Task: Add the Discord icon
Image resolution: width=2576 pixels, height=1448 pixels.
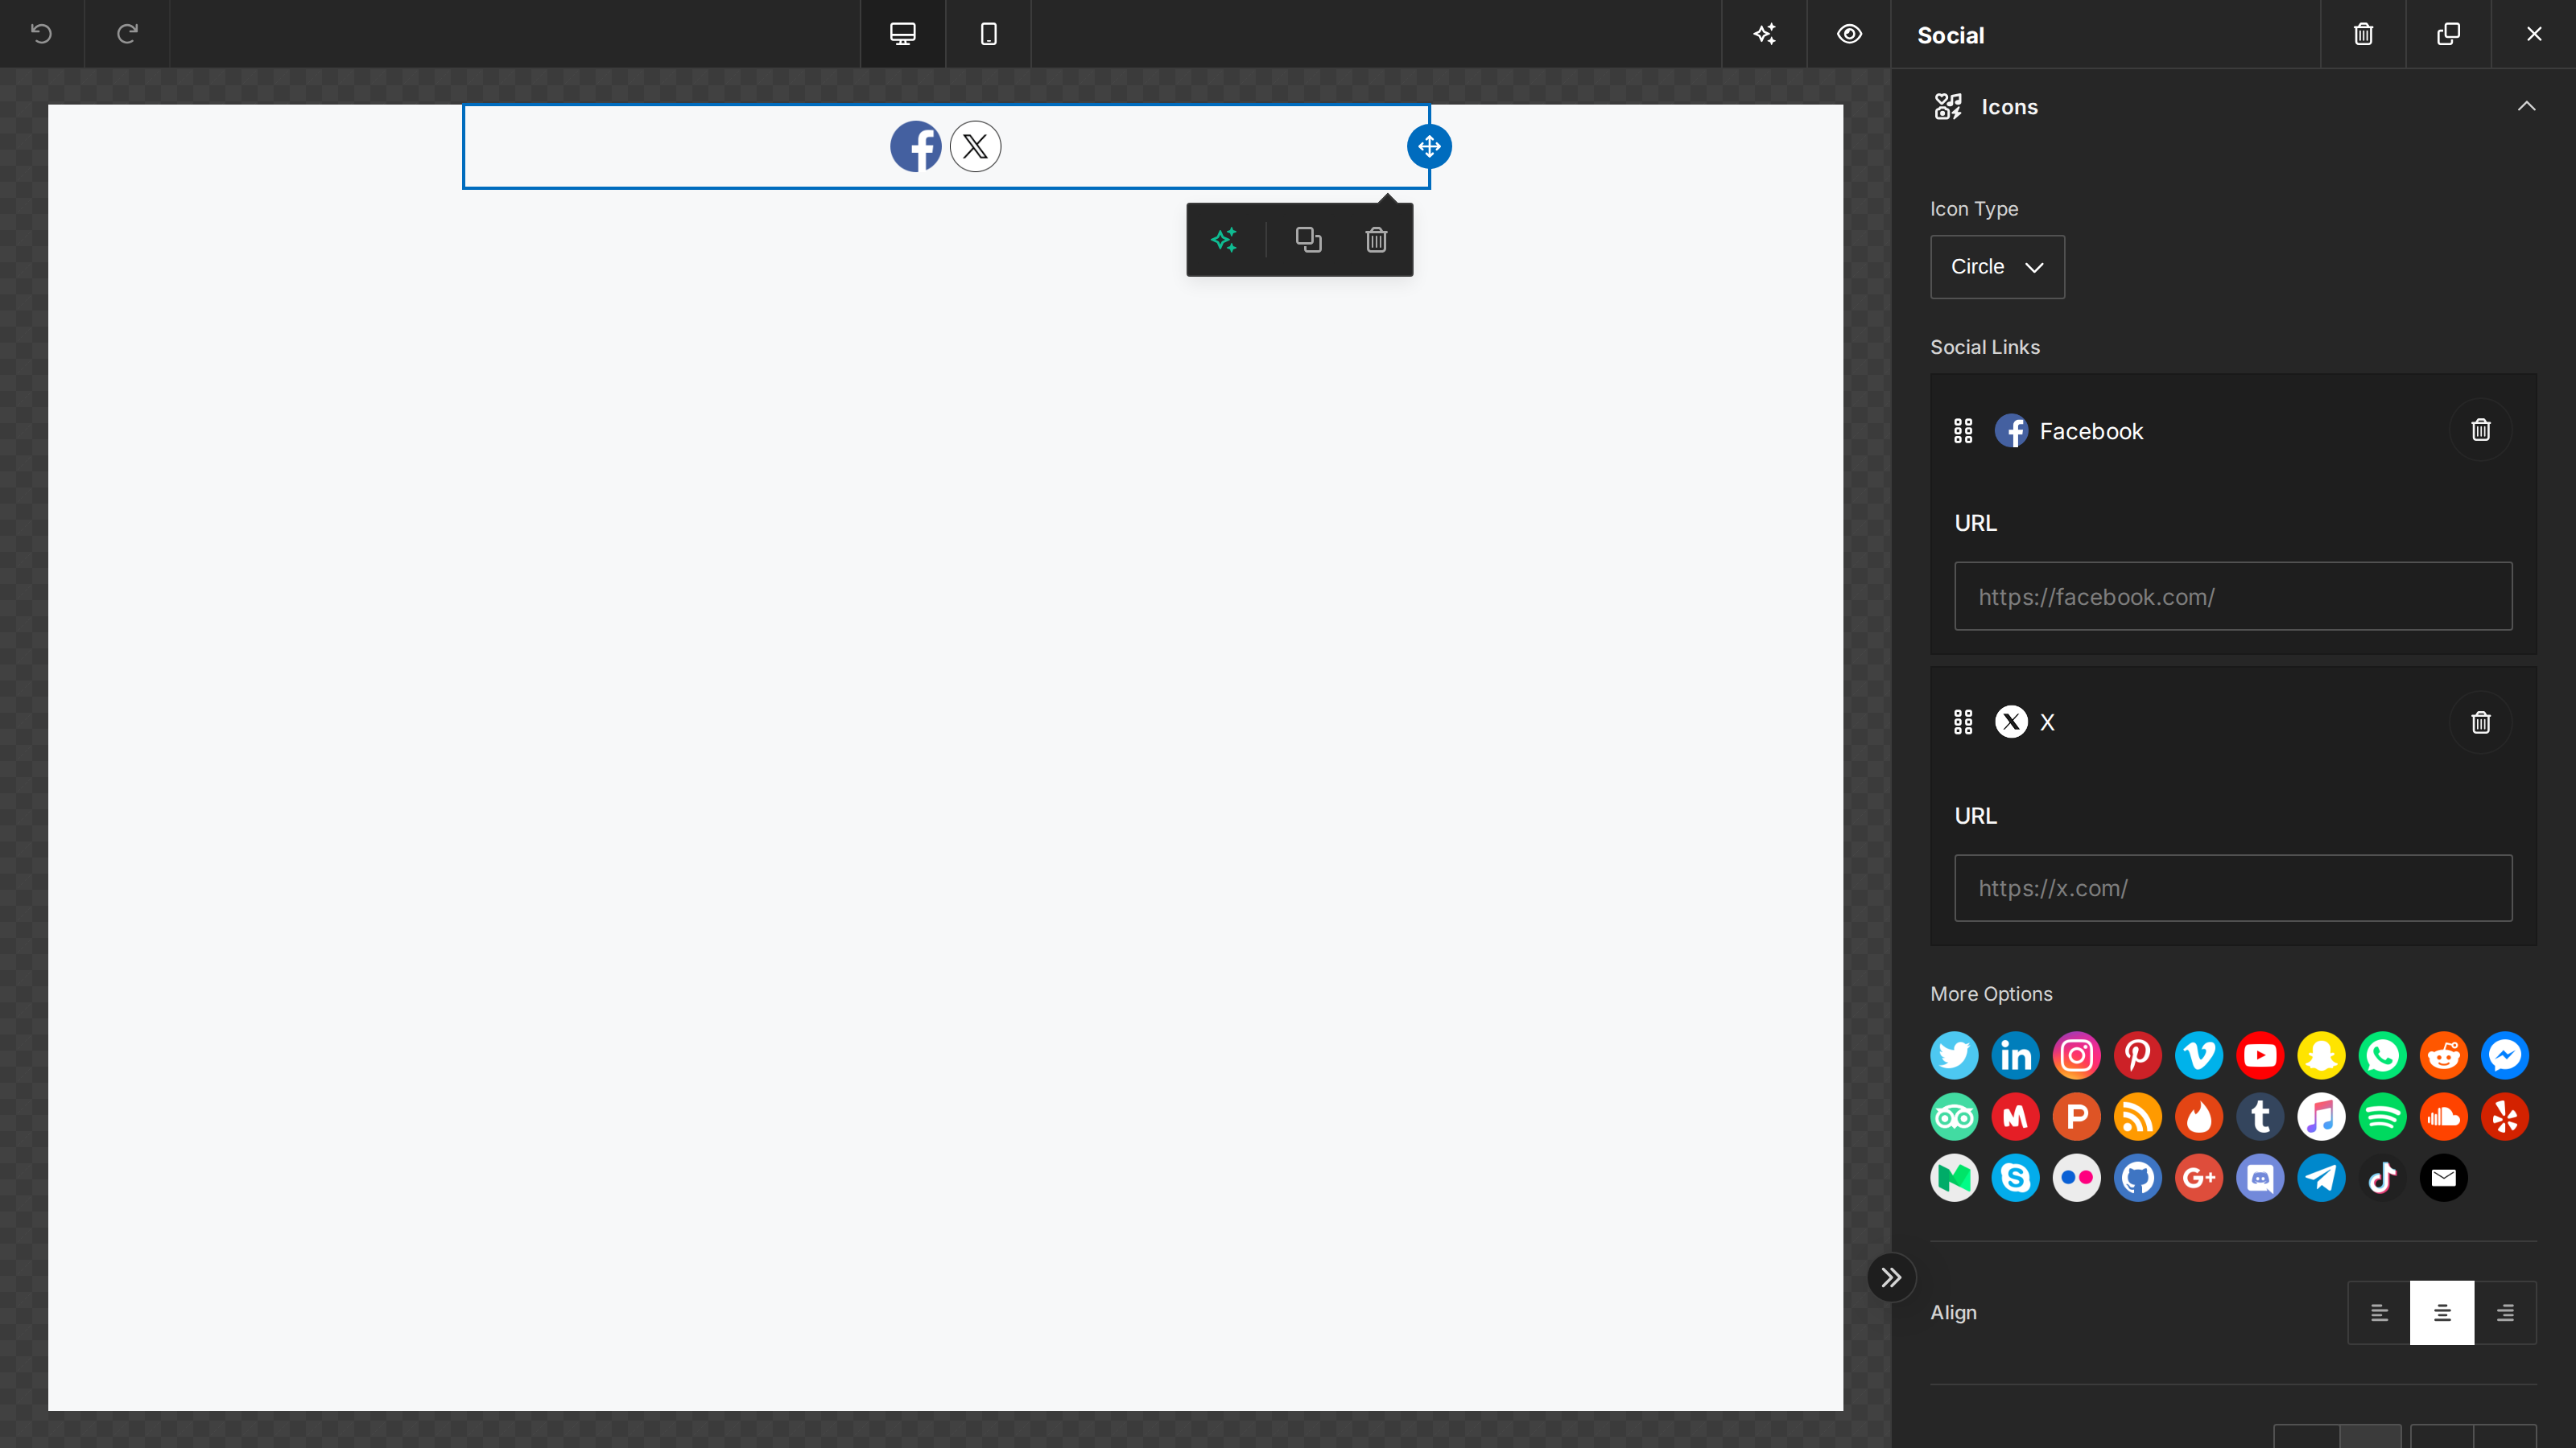Action: tap(2260, 1177)
